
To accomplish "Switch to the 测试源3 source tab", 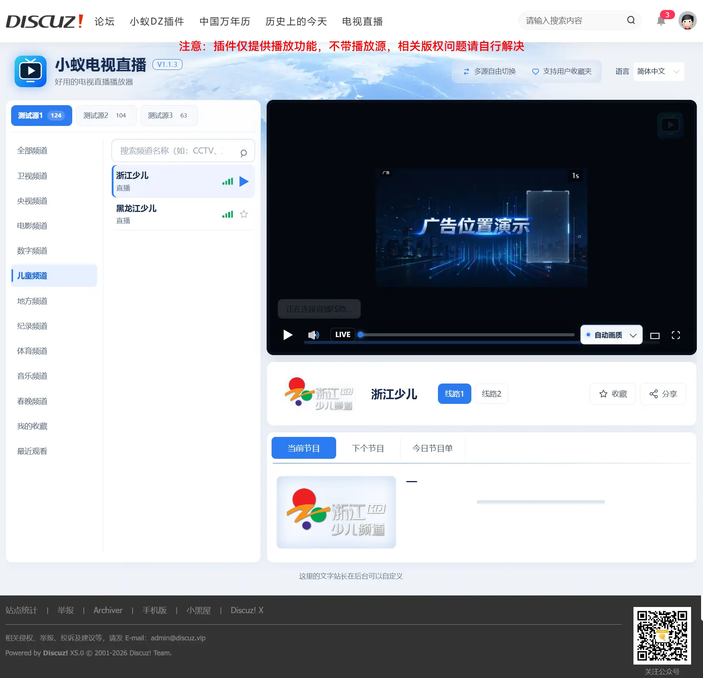I will (169, 116).
